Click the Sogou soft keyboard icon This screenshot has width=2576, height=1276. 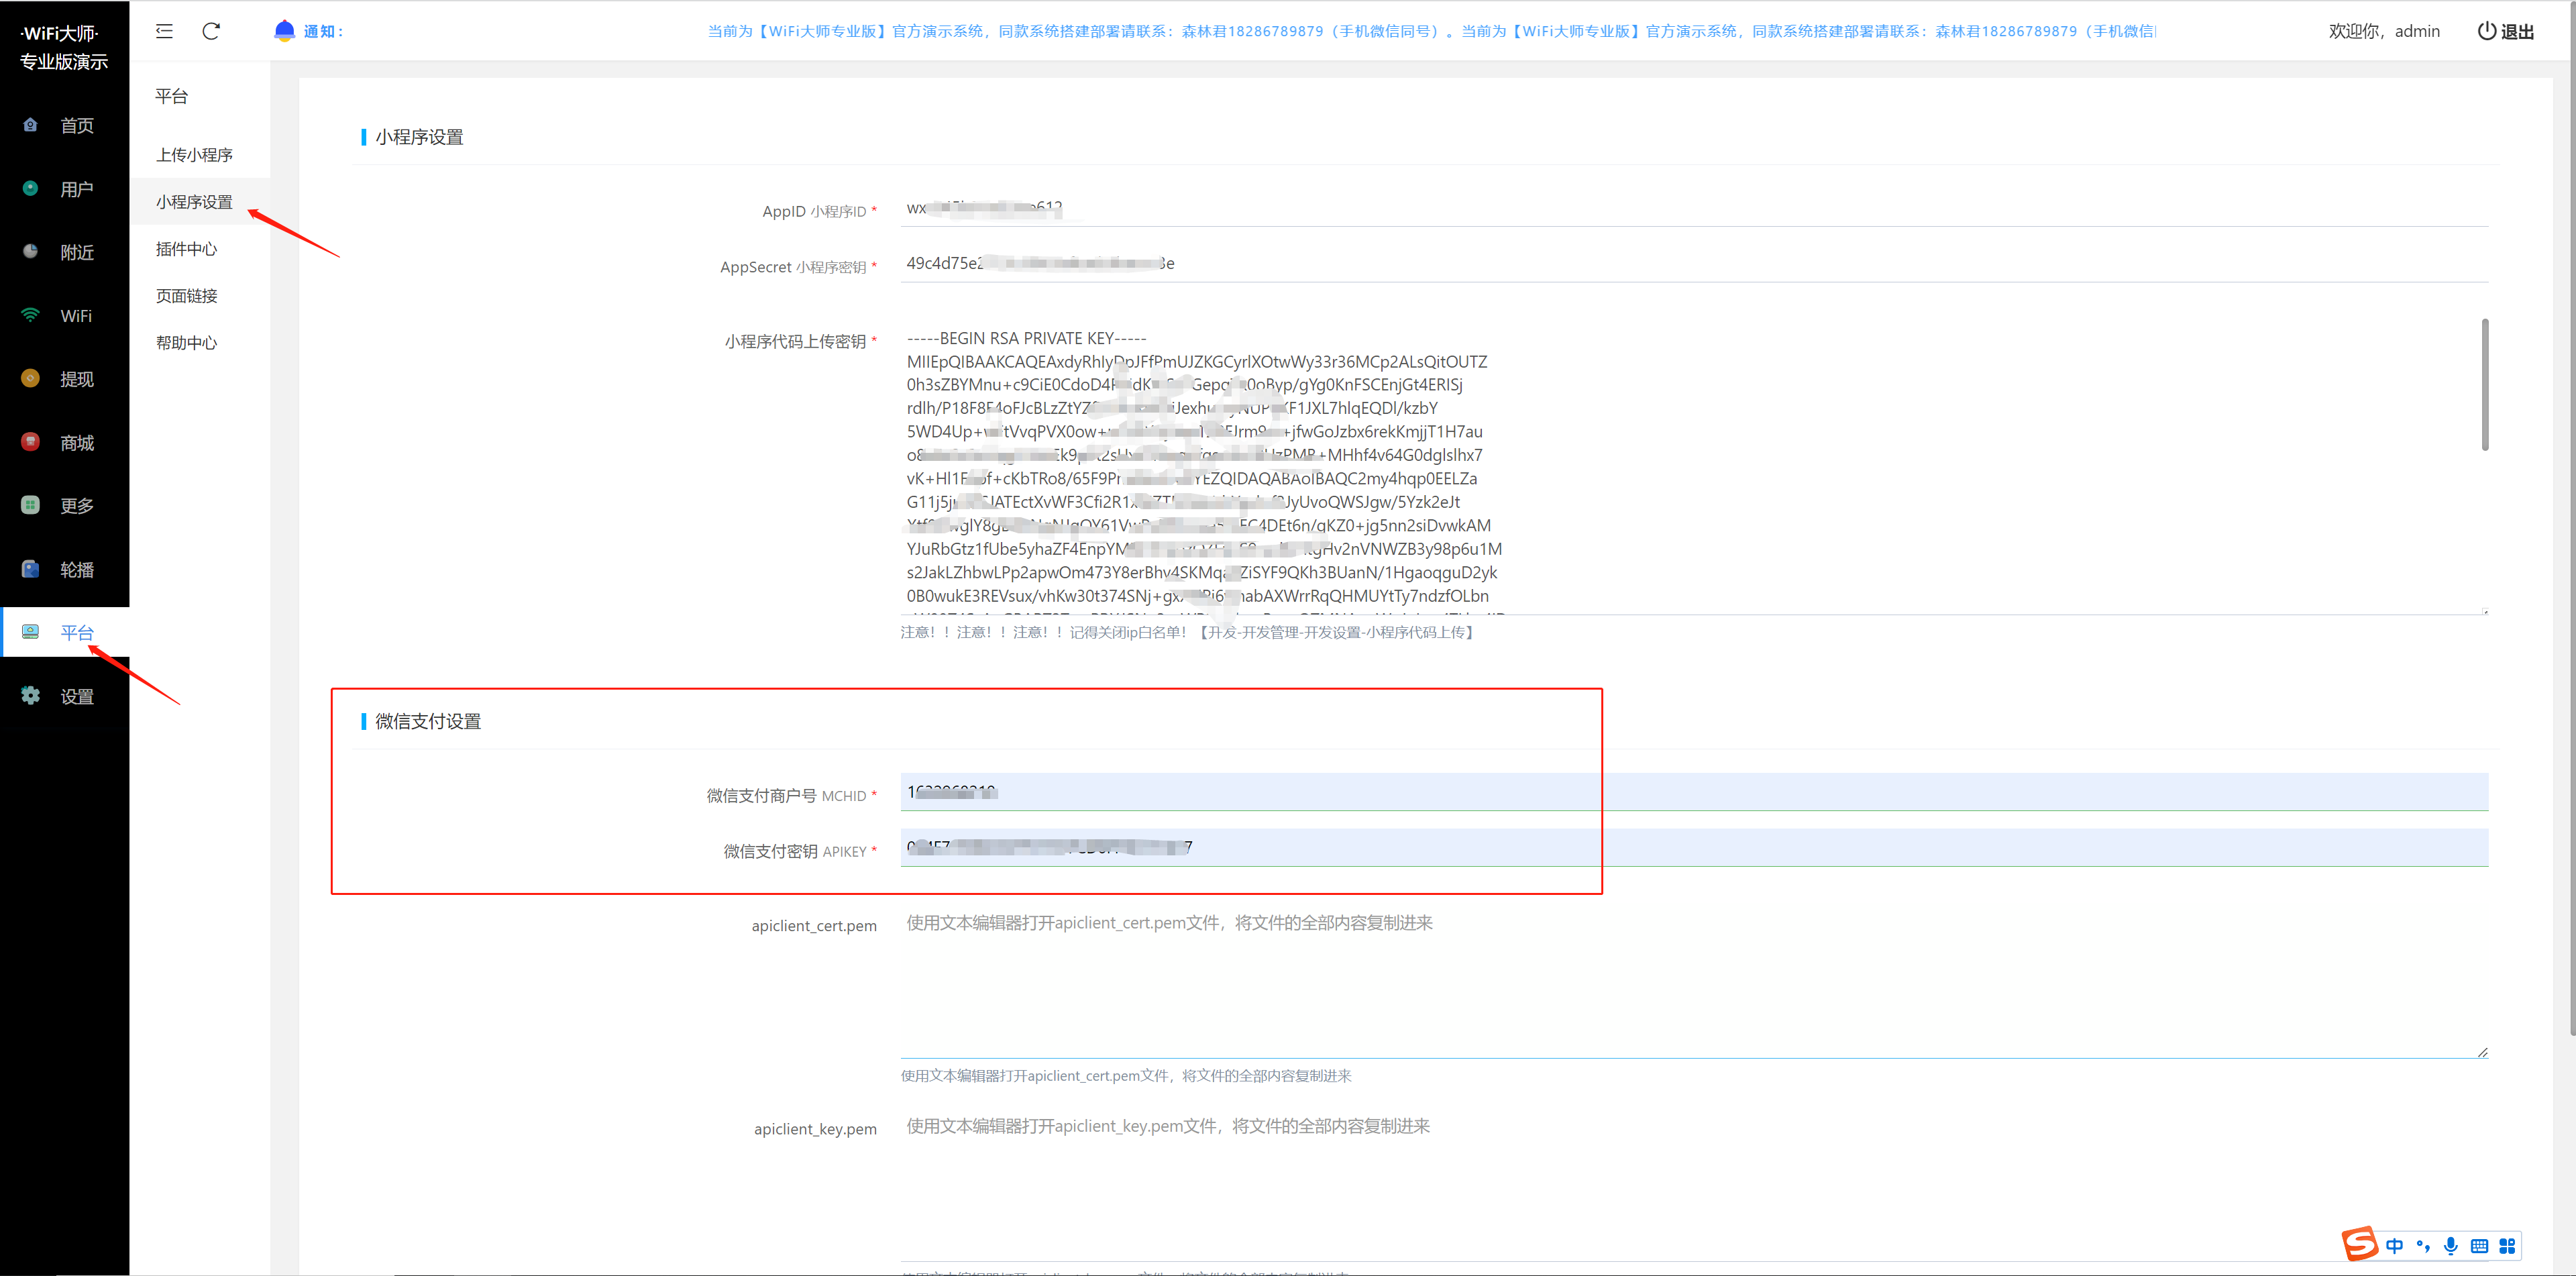(x=2479, y=1246)
